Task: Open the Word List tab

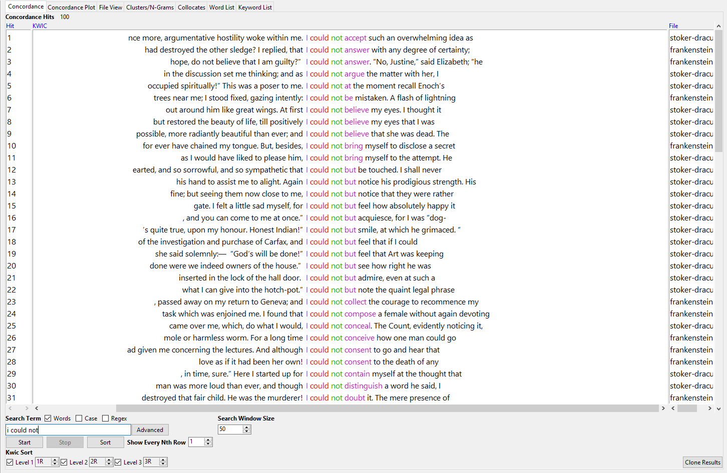Action: pos(221,7)
